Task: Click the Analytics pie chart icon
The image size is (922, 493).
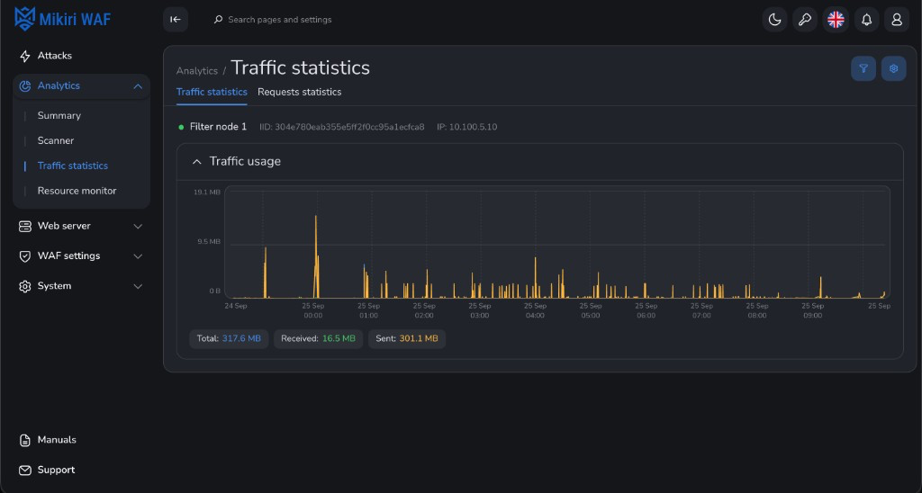Action: [x=24, y=85]
